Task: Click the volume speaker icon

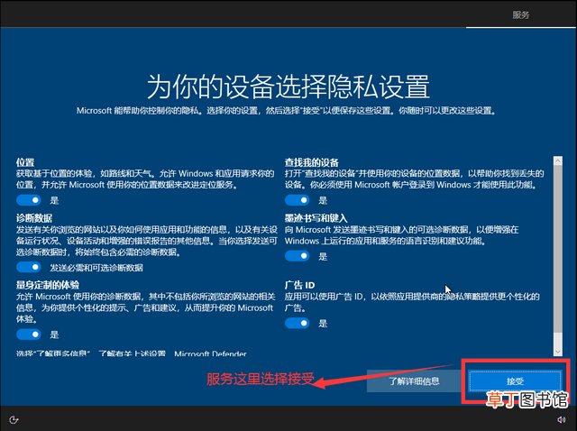Action: click(562, 419)
